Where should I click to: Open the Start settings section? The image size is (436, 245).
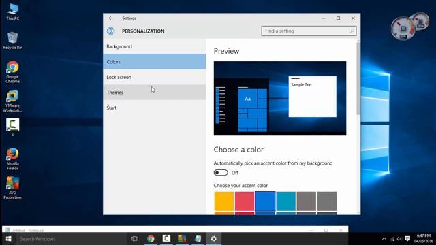pos(155,108)
